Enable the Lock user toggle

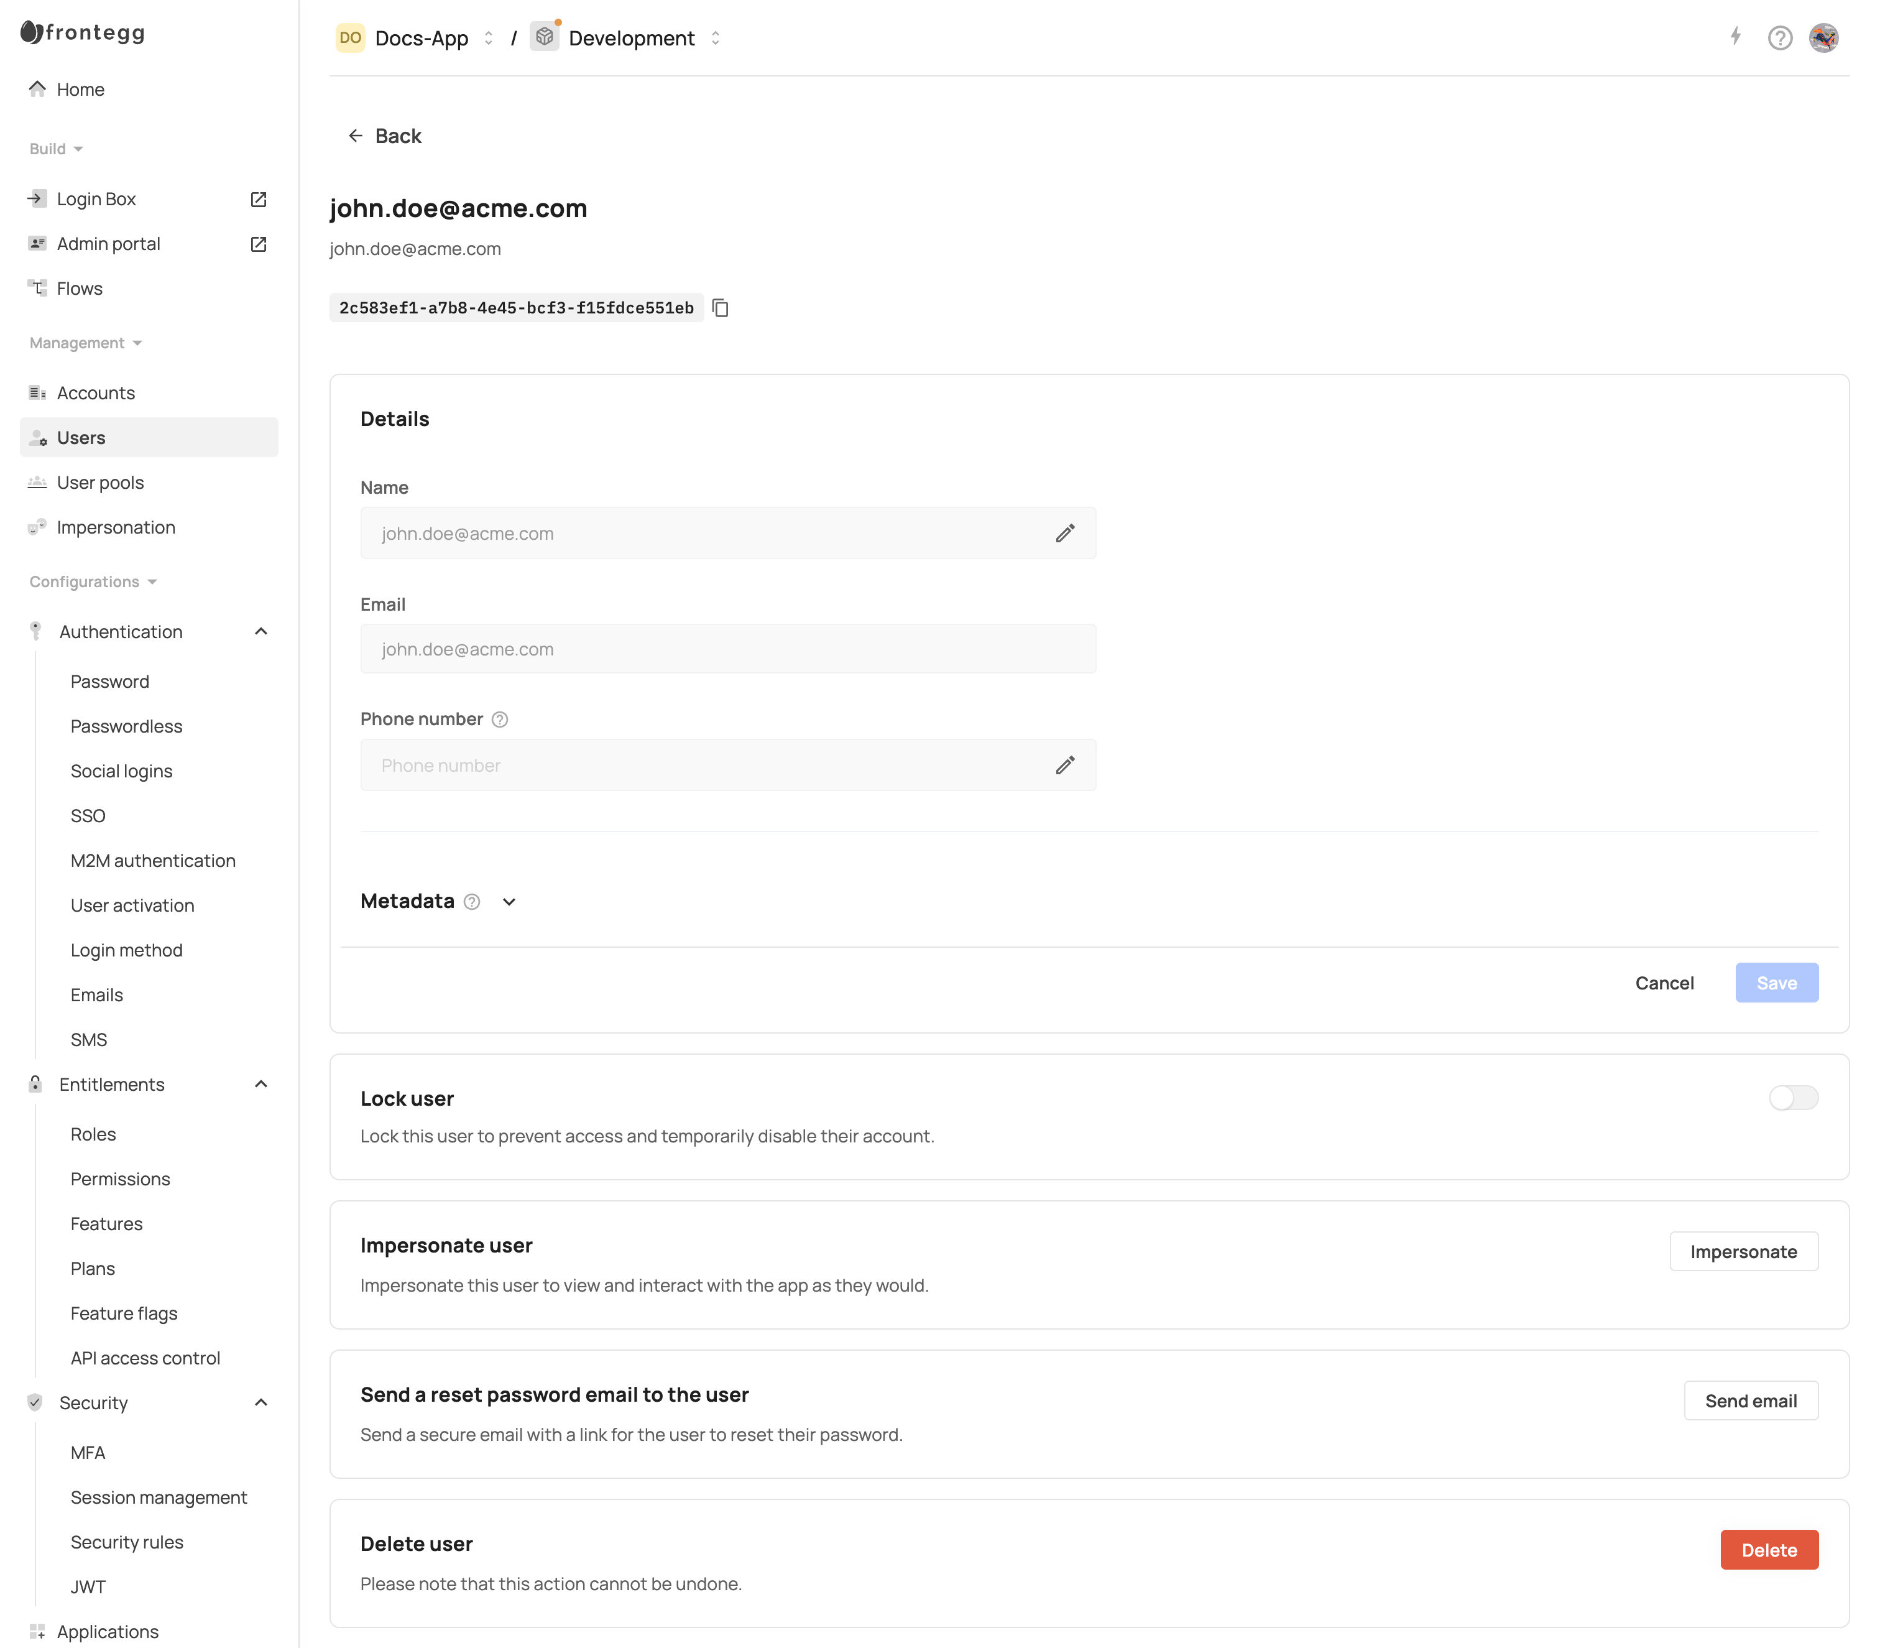pos(1793,1097)
